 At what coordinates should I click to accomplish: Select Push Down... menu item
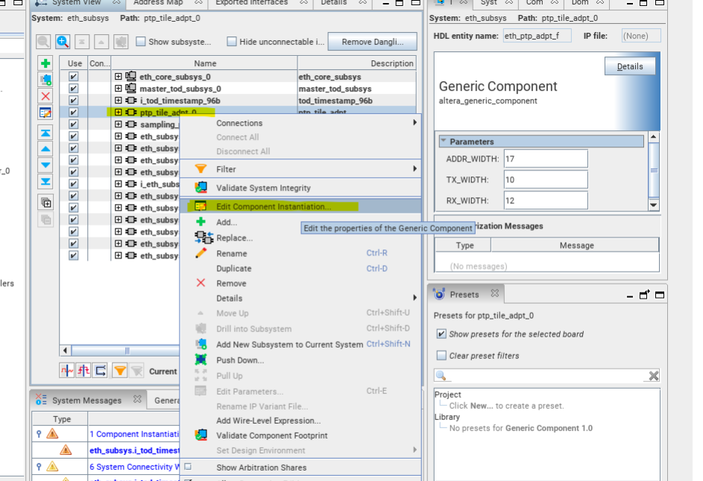pyautogui.click(x=300, y=360)
